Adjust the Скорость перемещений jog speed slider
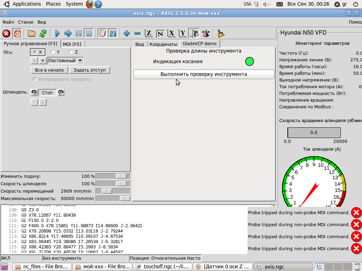Viewport: 362px width, 271px height. 106,191
